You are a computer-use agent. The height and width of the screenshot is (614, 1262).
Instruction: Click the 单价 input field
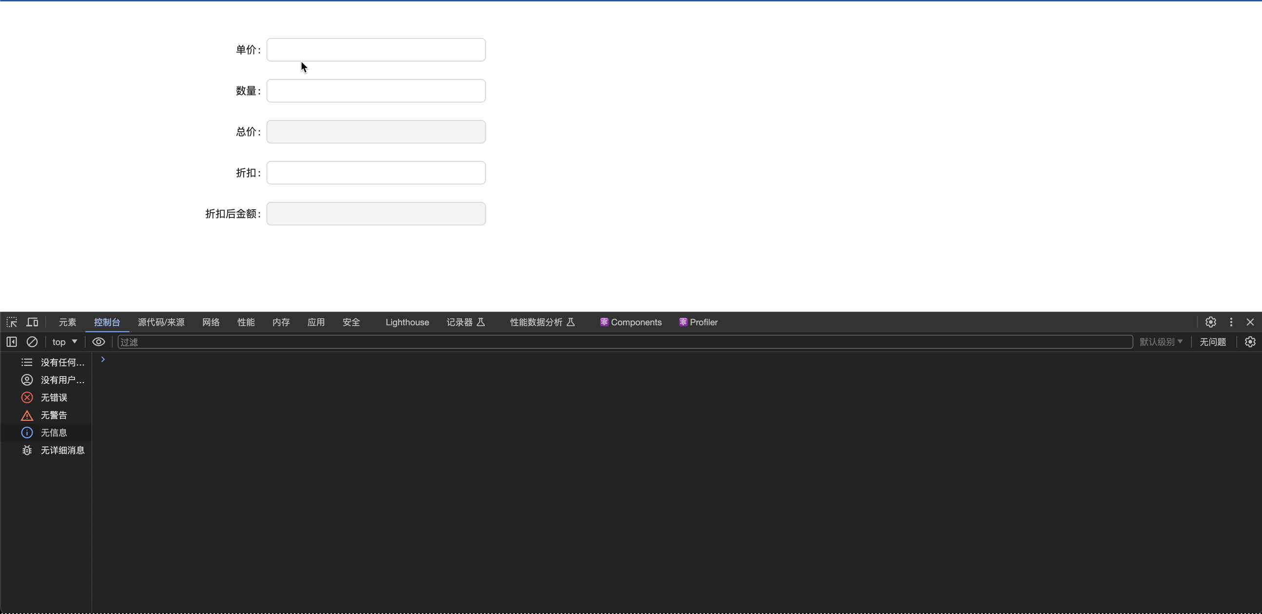(376, 49)
